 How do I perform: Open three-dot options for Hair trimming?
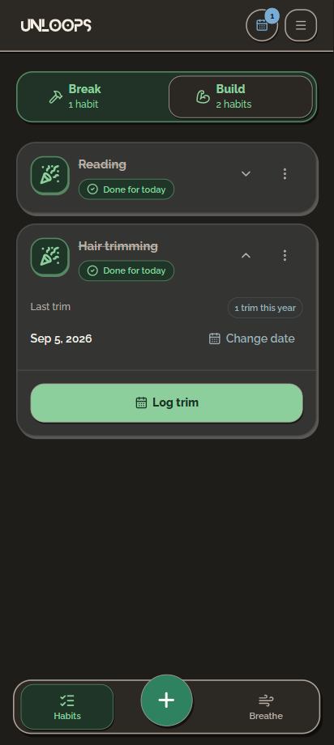285,256
